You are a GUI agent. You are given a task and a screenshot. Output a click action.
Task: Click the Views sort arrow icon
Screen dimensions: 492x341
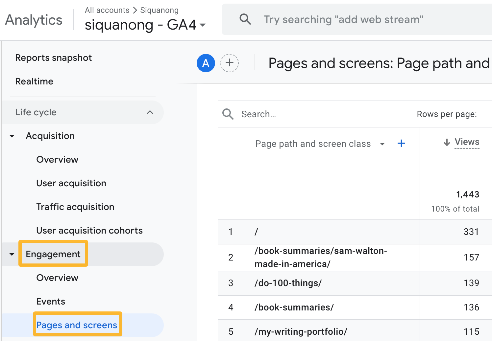pyautogui.click(x=446, y=142)
